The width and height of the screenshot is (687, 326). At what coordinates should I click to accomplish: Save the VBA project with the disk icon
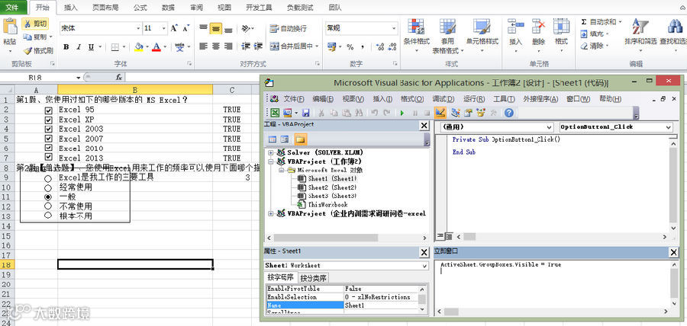[306, 113]
